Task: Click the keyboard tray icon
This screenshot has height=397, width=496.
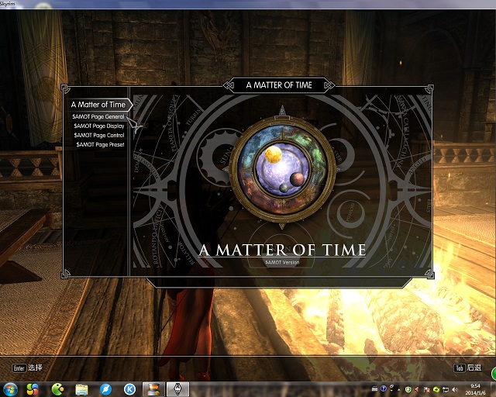Action: [x=374, y=388]
